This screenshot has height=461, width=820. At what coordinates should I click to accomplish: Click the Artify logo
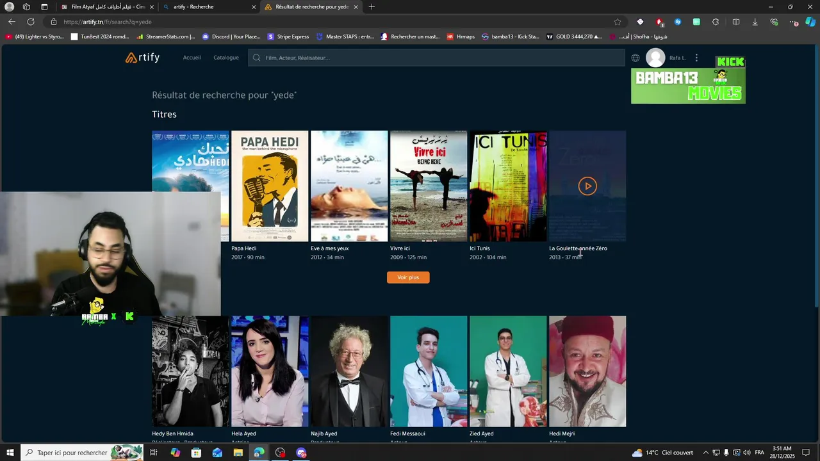click(142, 58)
